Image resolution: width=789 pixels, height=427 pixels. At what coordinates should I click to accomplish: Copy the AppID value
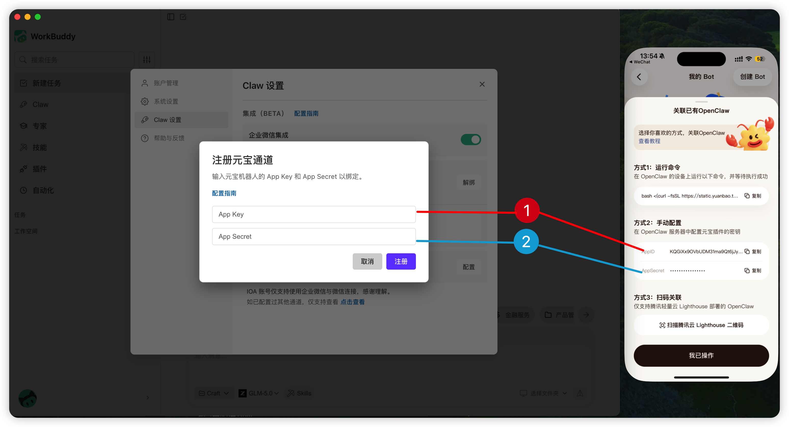[x=753, y=251]
